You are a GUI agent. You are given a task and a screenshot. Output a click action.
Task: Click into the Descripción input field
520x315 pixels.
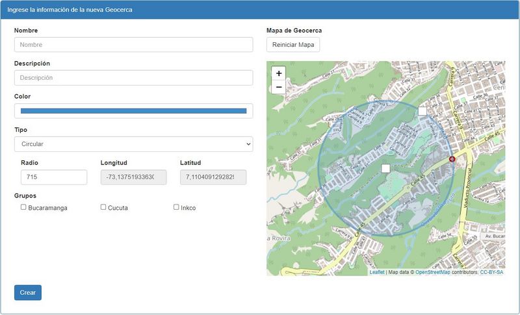(133, 78)
